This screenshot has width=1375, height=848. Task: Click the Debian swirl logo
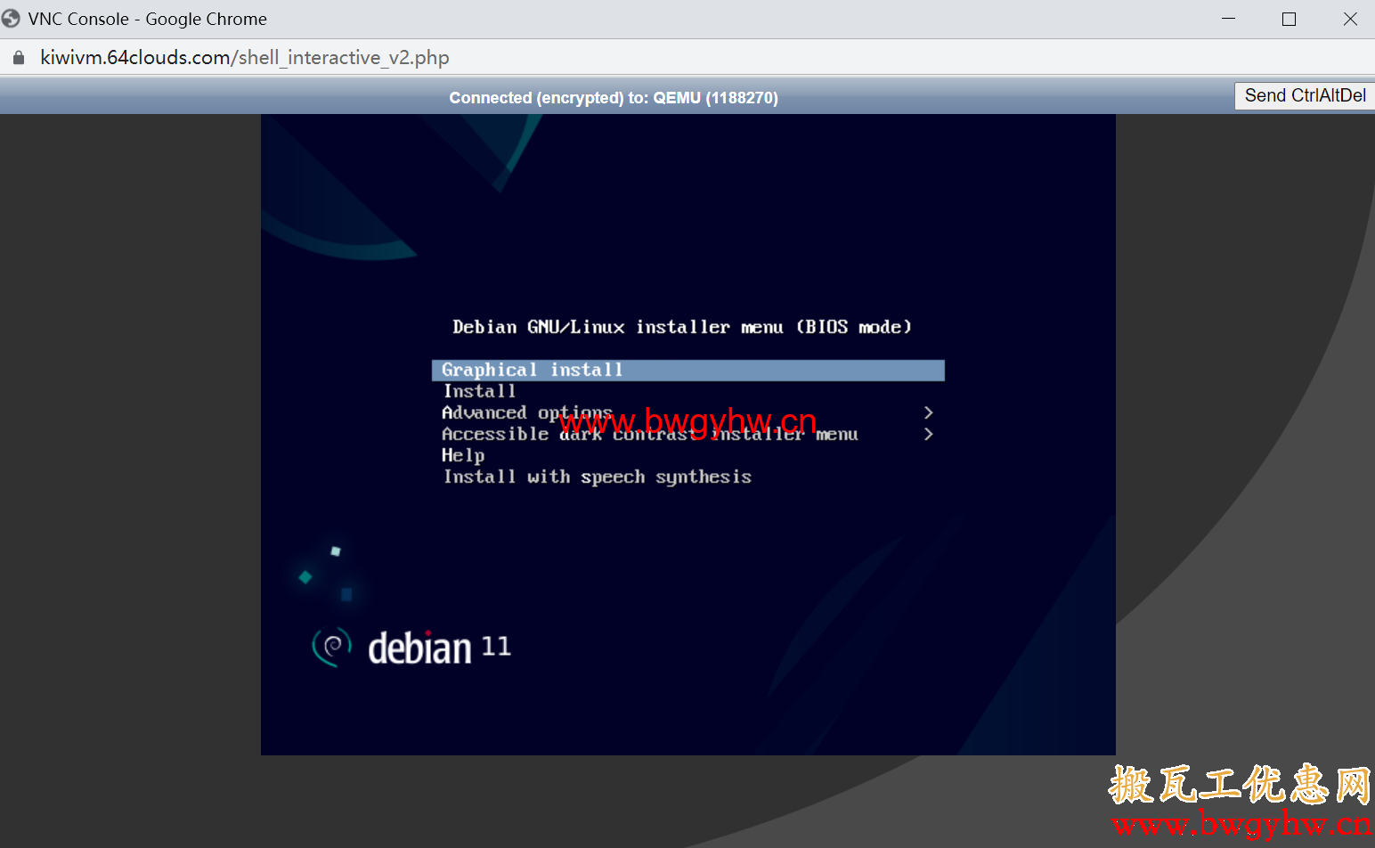tap(331, 647)
